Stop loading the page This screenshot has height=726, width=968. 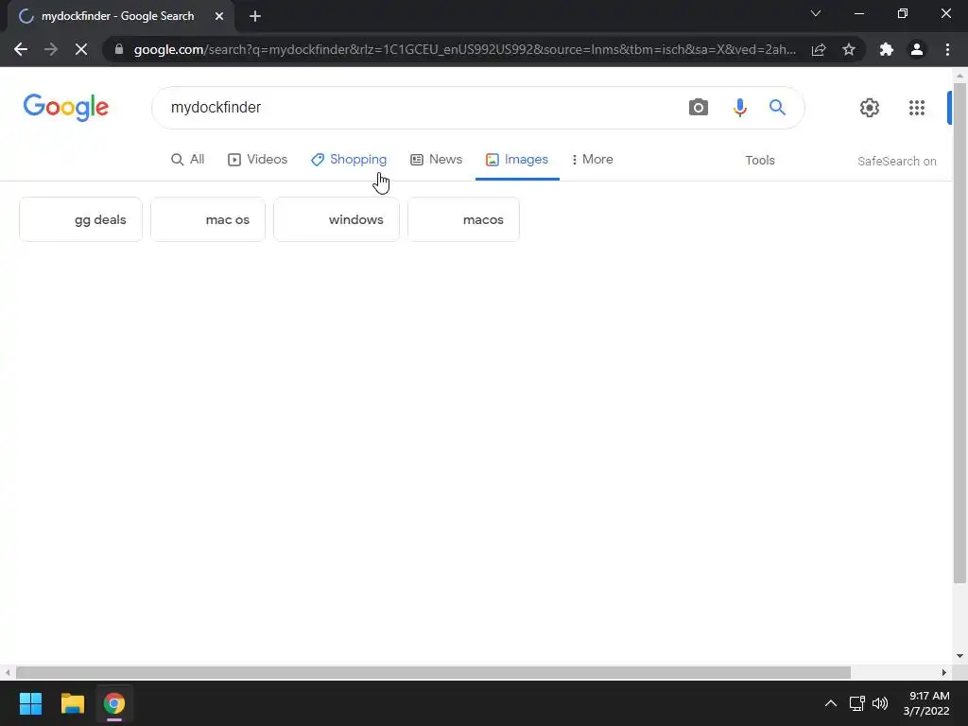pyautogui.click(x=81, y=49)
